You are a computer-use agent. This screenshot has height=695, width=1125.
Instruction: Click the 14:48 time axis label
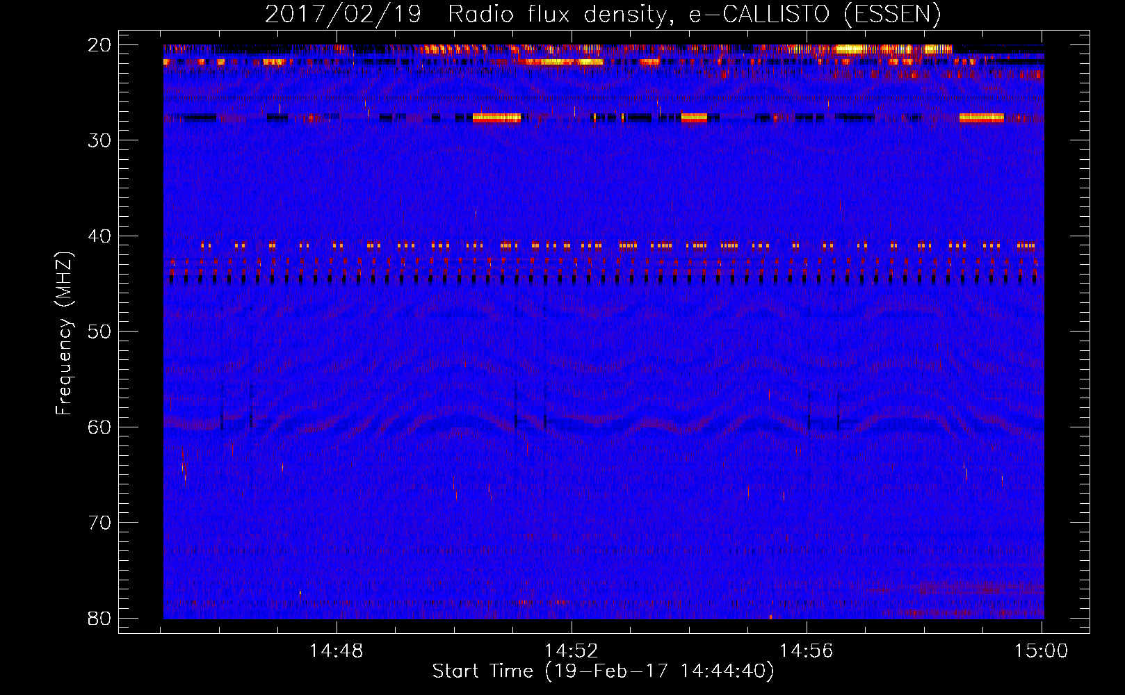[337, 651]
